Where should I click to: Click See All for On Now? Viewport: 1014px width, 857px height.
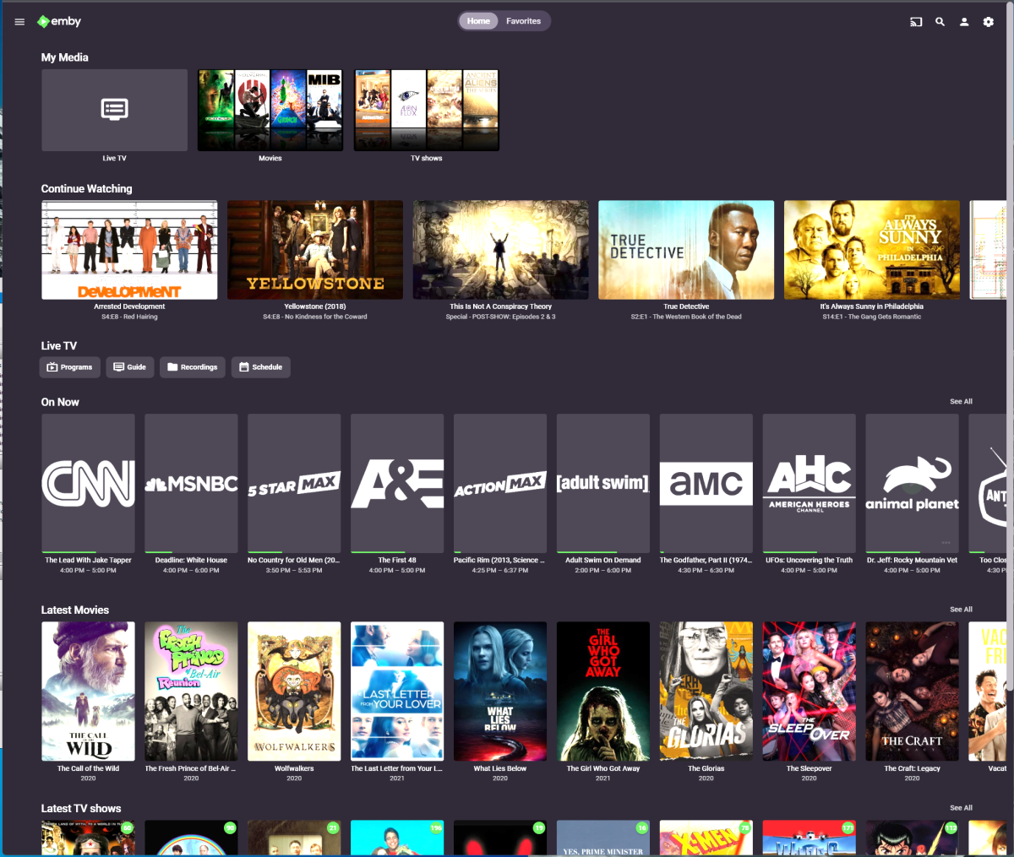pyautogui.click(x=961, y=402)
